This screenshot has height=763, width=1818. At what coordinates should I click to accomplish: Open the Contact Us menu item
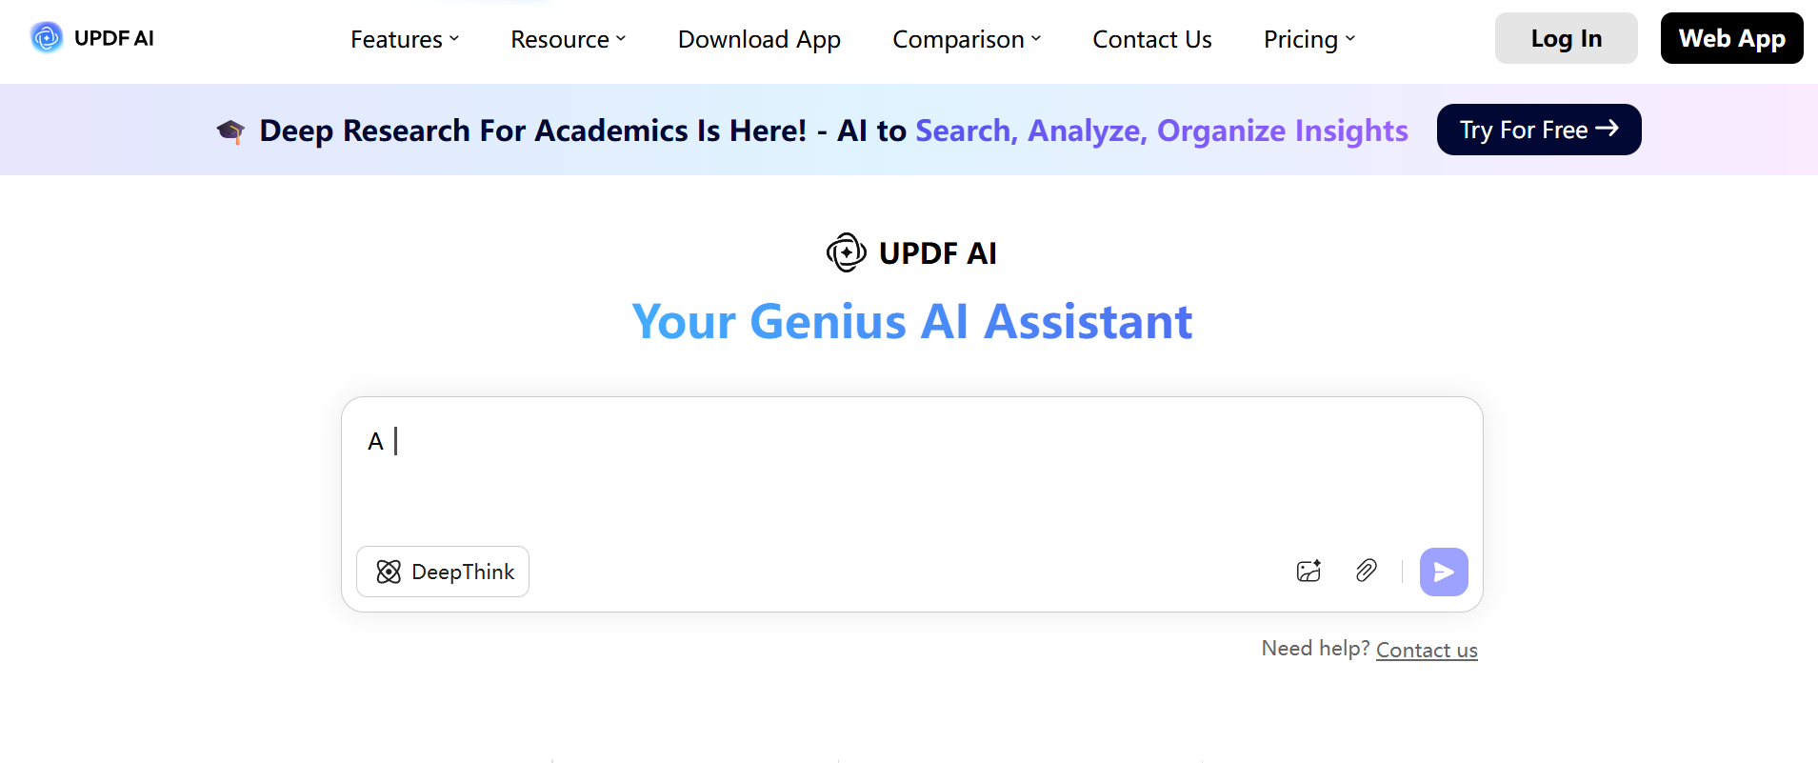tap(1151, 39)
